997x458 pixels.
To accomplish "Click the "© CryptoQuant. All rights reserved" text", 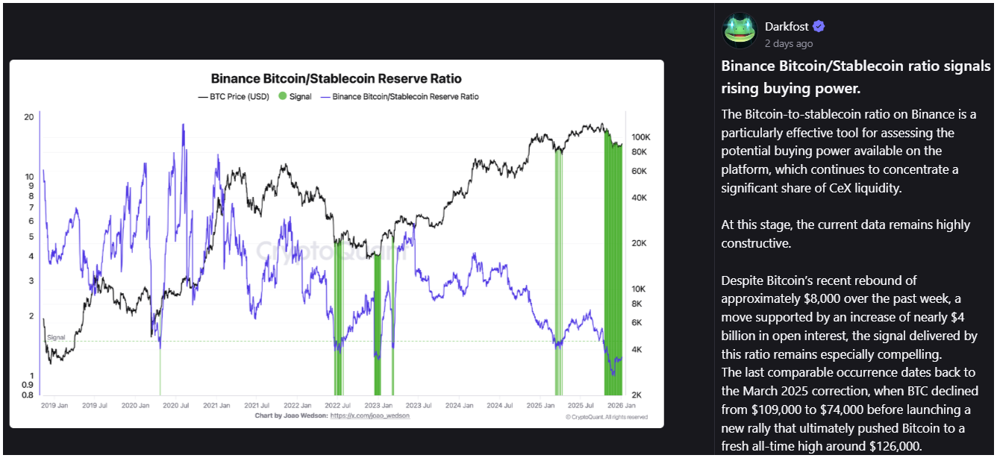I will coord(607,417).
